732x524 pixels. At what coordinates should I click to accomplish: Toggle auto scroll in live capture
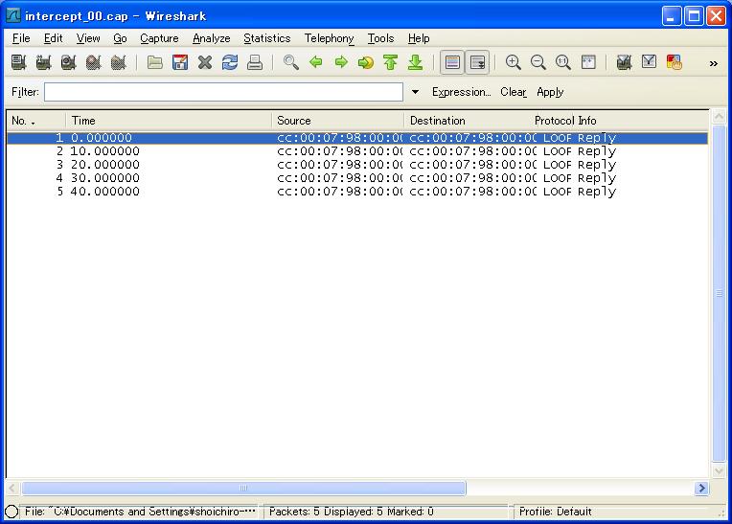click(x=477, y=62)
